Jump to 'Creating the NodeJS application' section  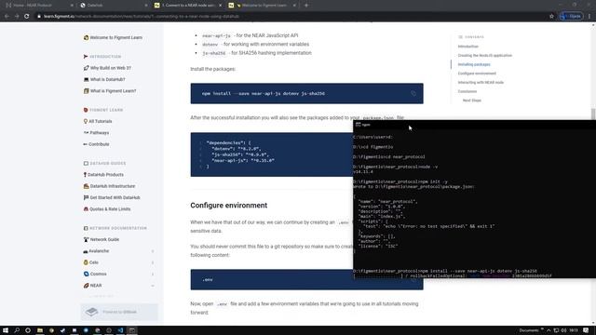pos(484,56)
